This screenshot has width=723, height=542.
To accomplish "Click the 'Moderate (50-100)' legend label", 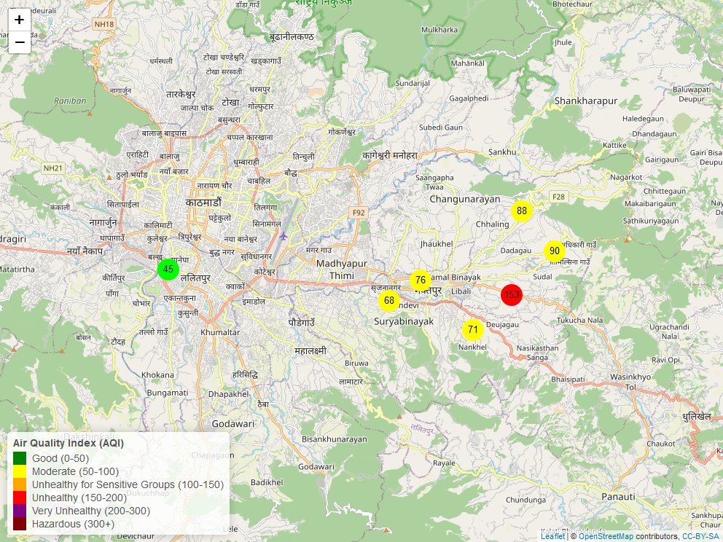I will coord(75,471).
